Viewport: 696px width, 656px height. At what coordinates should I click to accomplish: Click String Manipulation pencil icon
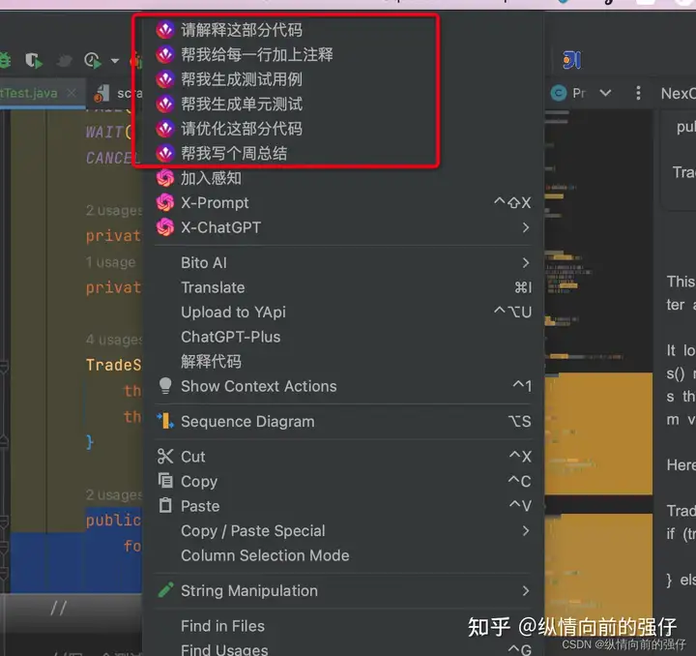165,590
